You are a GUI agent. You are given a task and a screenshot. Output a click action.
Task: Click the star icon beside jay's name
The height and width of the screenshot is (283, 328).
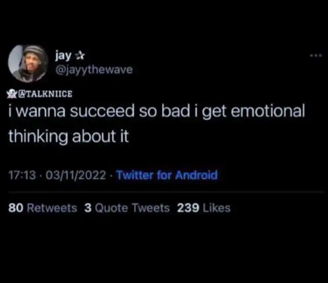[80, 56]
